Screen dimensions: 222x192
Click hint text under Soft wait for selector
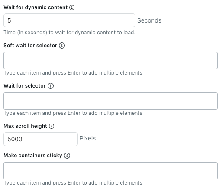coord(73,73)
